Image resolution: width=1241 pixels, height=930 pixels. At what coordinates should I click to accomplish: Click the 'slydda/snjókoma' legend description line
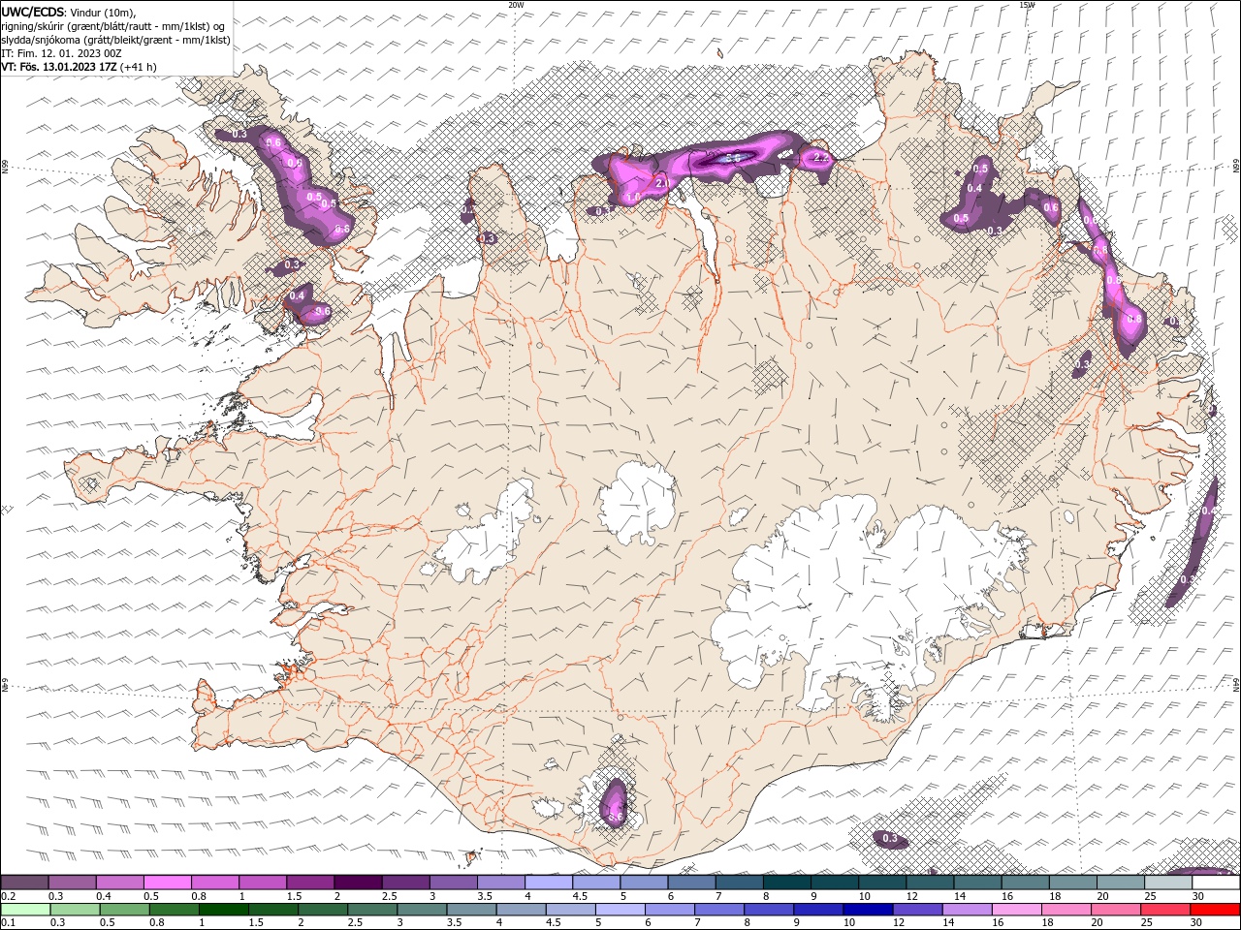tap(115, 40)
